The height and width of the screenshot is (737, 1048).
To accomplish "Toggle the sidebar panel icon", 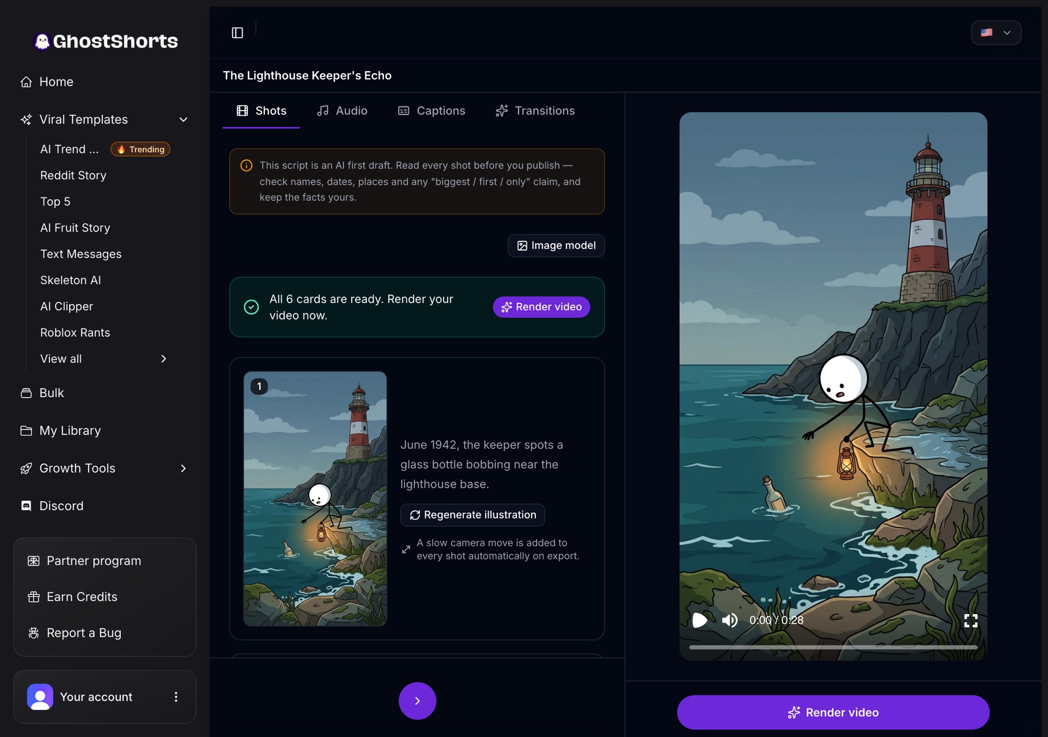I will pos(237,33).
